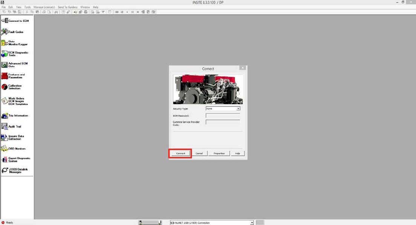This screenshot has height=225, width=416.
Task: Open the Manage License(s) menu
Action: (x=44, y=6)
